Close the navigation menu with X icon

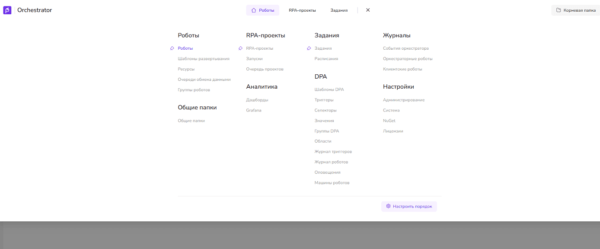pyautogui.click(x=368, y=10)
